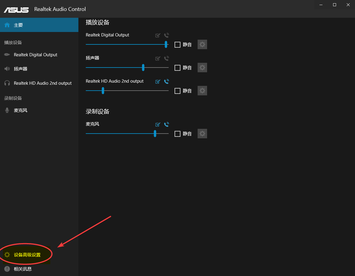This screenshot has width=355, height=276.
Task: Open the 麦克风 gear settings button
Action: point(202,134)
